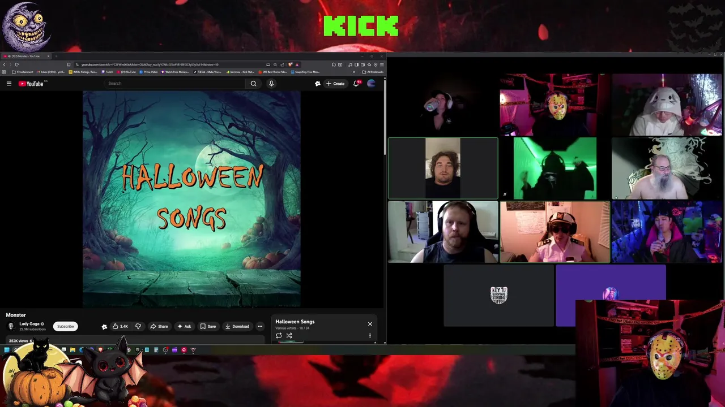Go to YouTube home via logo
This screenshot has width=725, height=407.
(31, 84)
